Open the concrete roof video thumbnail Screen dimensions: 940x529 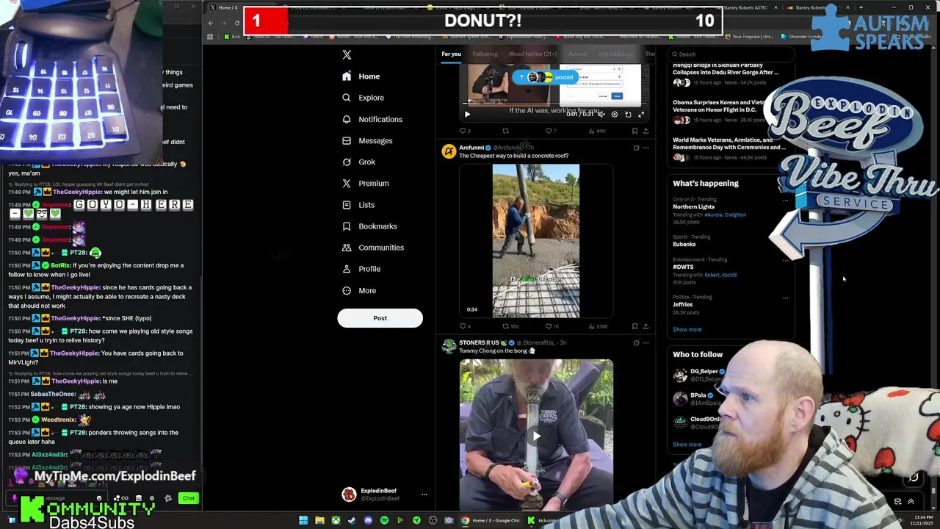point(536,241)
